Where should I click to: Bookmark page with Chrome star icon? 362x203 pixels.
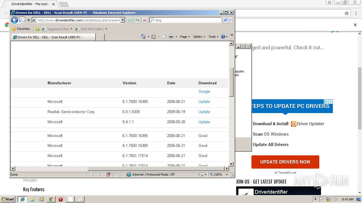pos(347,13)
